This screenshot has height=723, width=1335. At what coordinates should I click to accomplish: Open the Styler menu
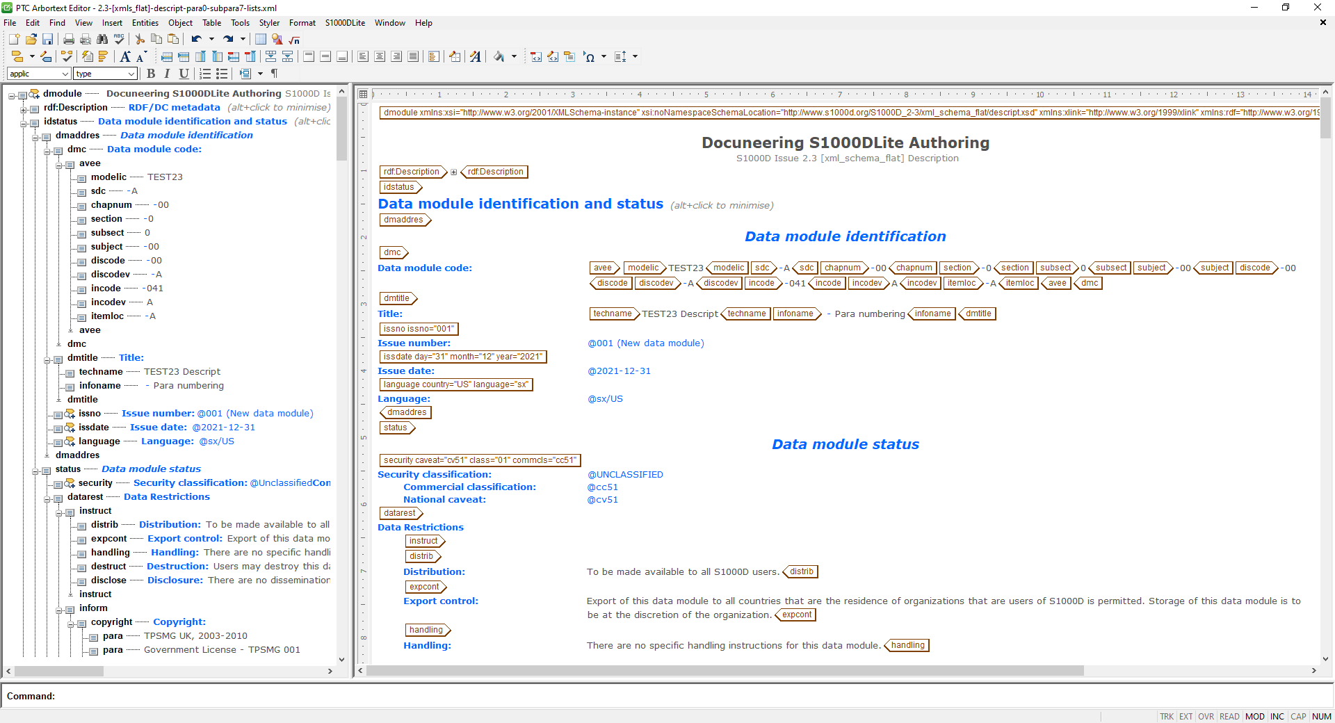point(269,23)
